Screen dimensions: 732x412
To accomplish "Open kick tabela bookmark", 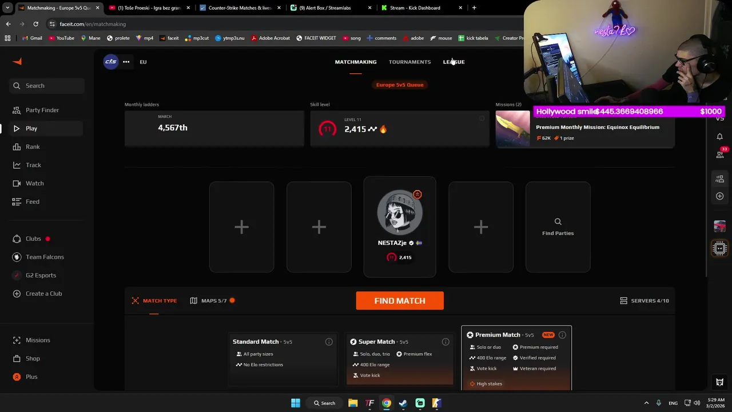I will pyautogui.click(x=473, y=38).
